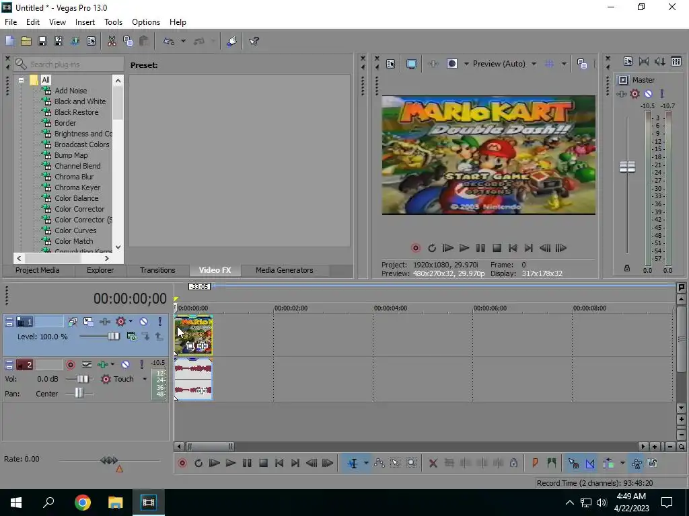Viewport: 689px width, 516px height.
Task: Select the Envelope edit tool
Action: point(379,464)
